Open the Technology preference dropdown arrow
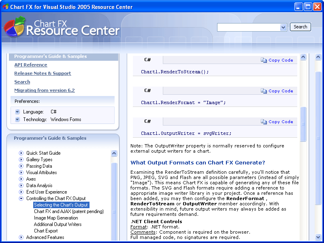The width and height of the screenshot is (324, 243). click(x=17, y=119)
